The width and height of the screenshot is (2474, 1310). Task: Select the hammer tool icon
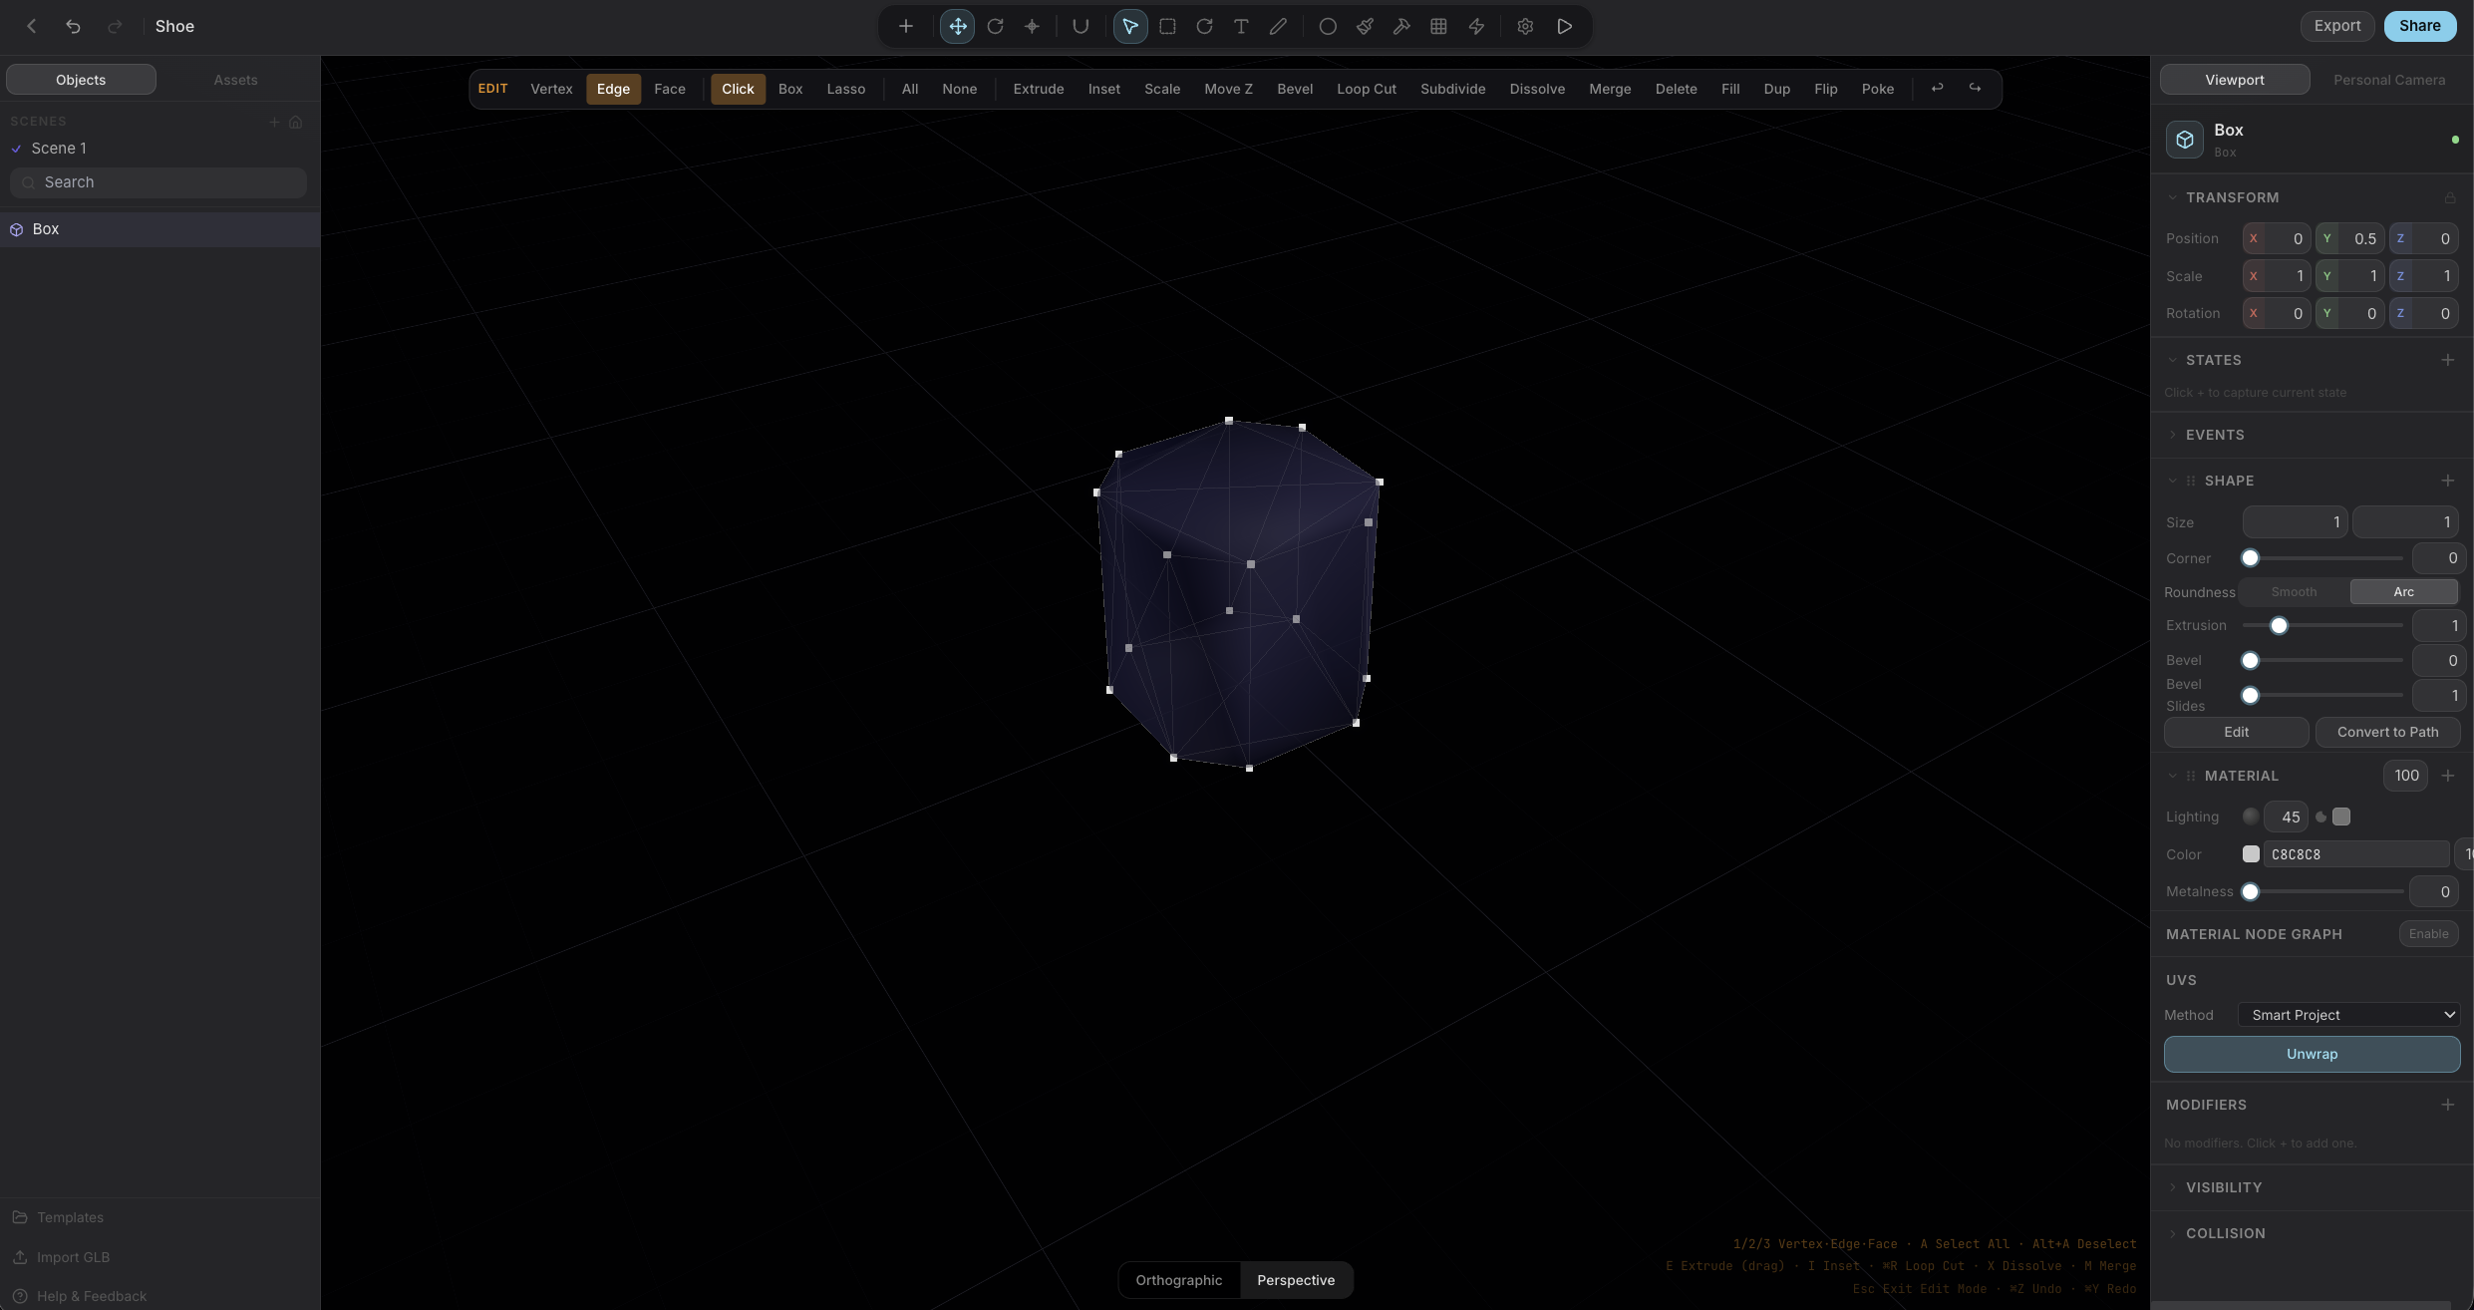tap(1401, 27)
